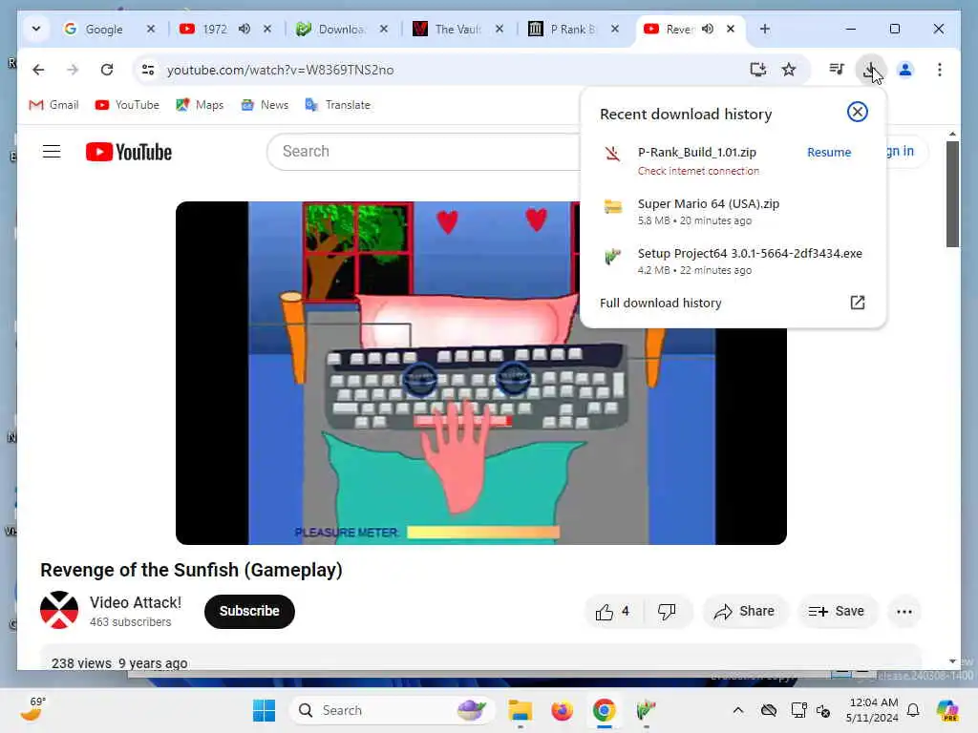Image resolution: width=978 pixels, height=733 pixels.
Task: Open Copilot preview icon in taskbar
Action: coord(947,710)
